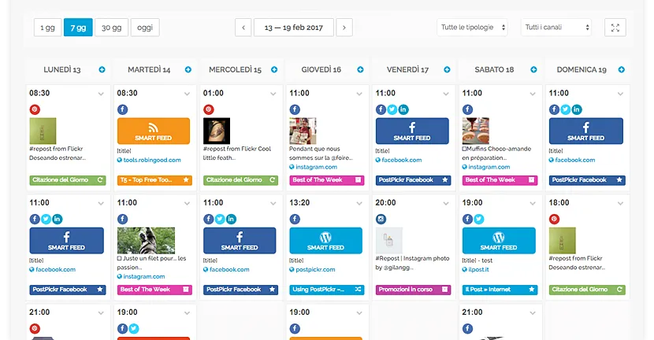The height and width of the screenshot is (340, 654).
Task: Click Facebook icon in Giovedì 13:20 post
Action: click(x=295, y=219)
